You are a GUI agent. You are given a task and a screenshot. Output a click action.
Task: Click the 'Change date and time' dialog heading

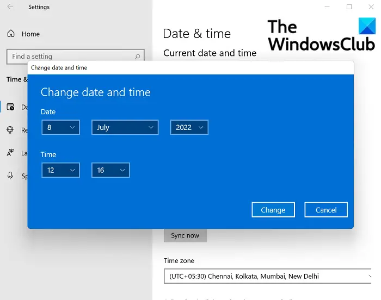coord(95,92)
